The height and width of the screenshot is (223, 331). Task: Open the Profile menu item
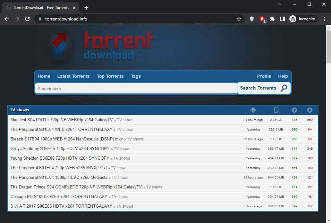tap(264, 76)
